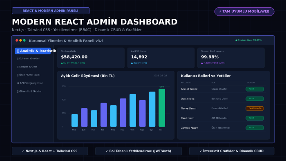This screenshot has height=161, width=286.
Task: Select the Nis bar in the chart
Action: pyautogui.click(x=104, y=115)
